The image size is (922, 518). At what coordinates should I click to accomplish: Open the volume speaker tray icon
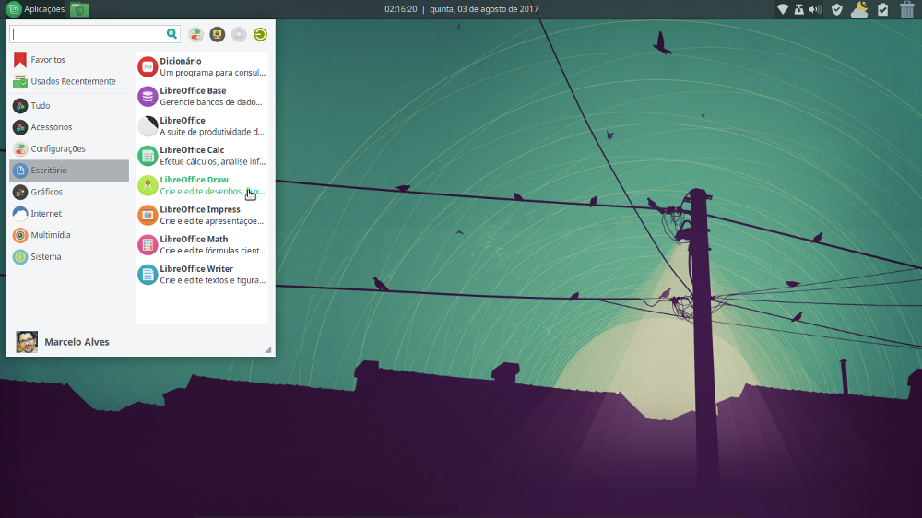click(815, 9)
